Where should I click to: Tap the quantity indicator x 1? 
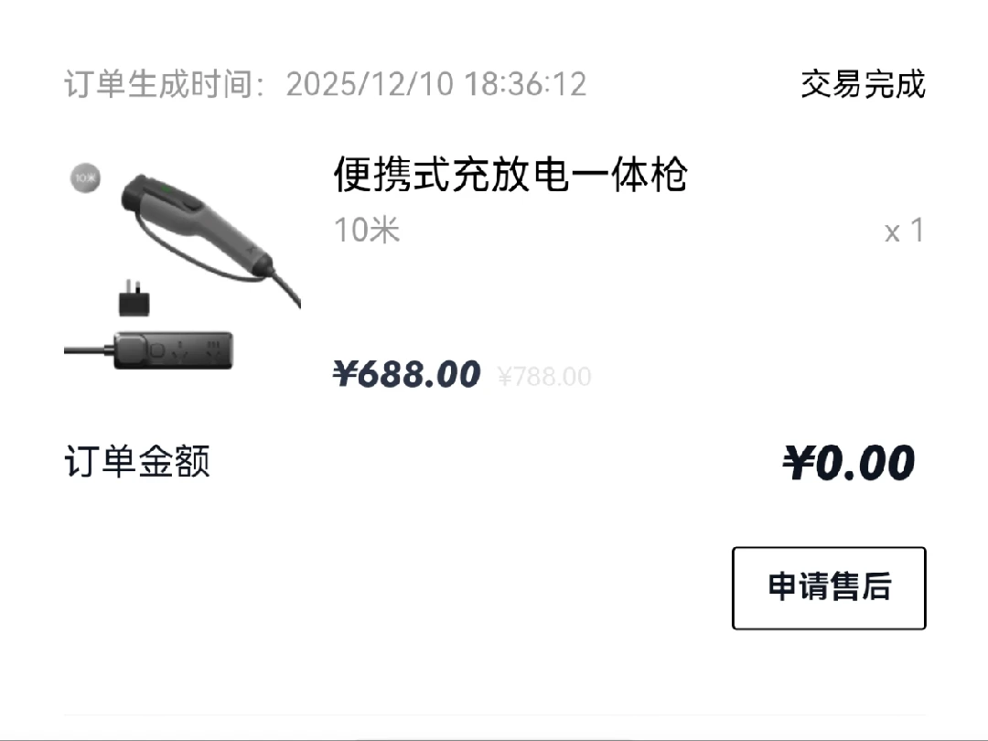coord(904,231)
